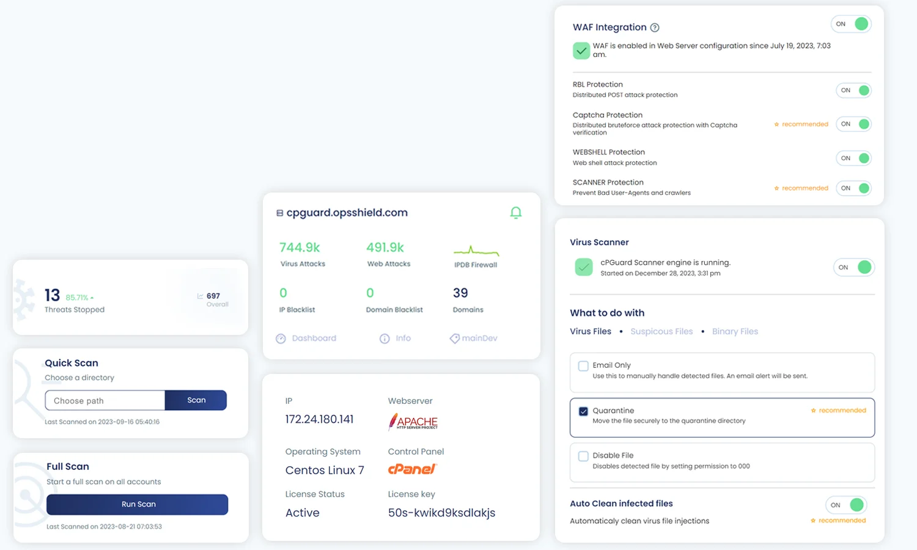
Task: Click the Threats Stopped virus gear icon
Action: pos(24,299)
